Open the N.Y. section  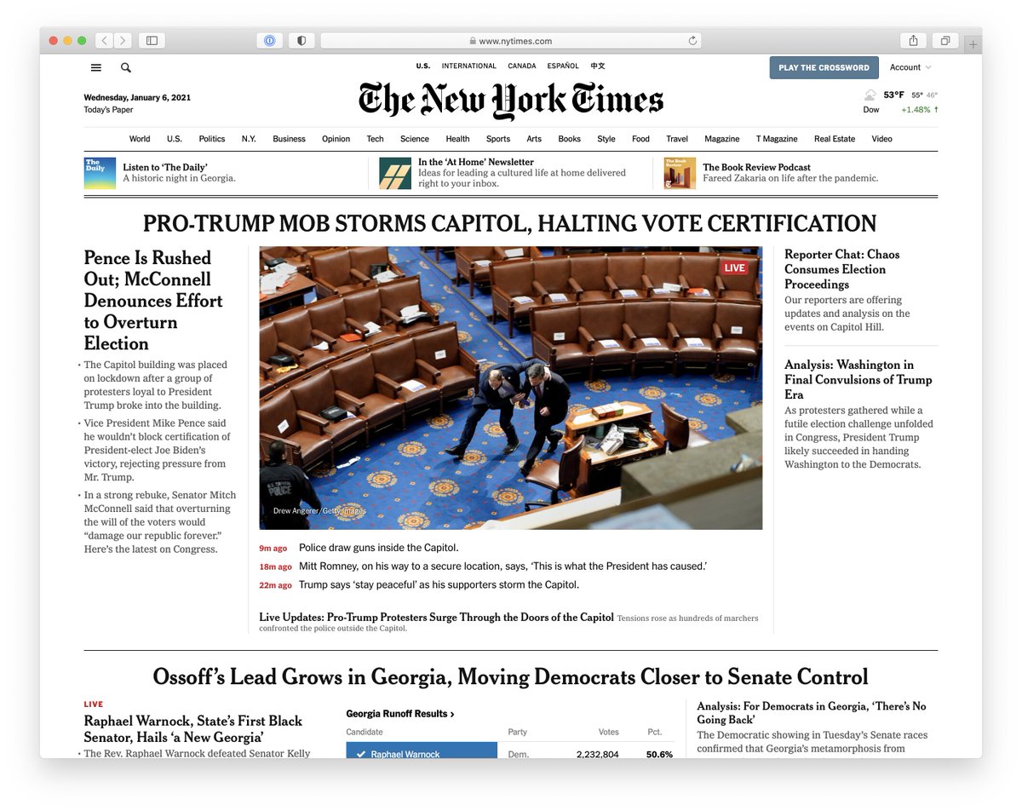pos(249,139)
